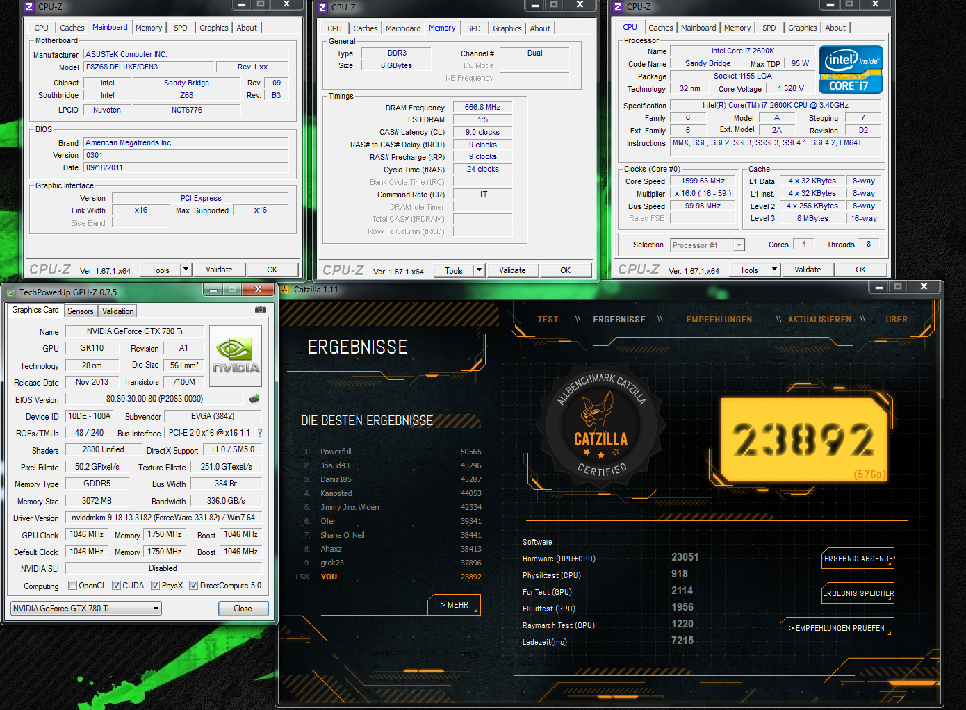Click CPU-Z Memory window title icon

click(x=322, y=8)
